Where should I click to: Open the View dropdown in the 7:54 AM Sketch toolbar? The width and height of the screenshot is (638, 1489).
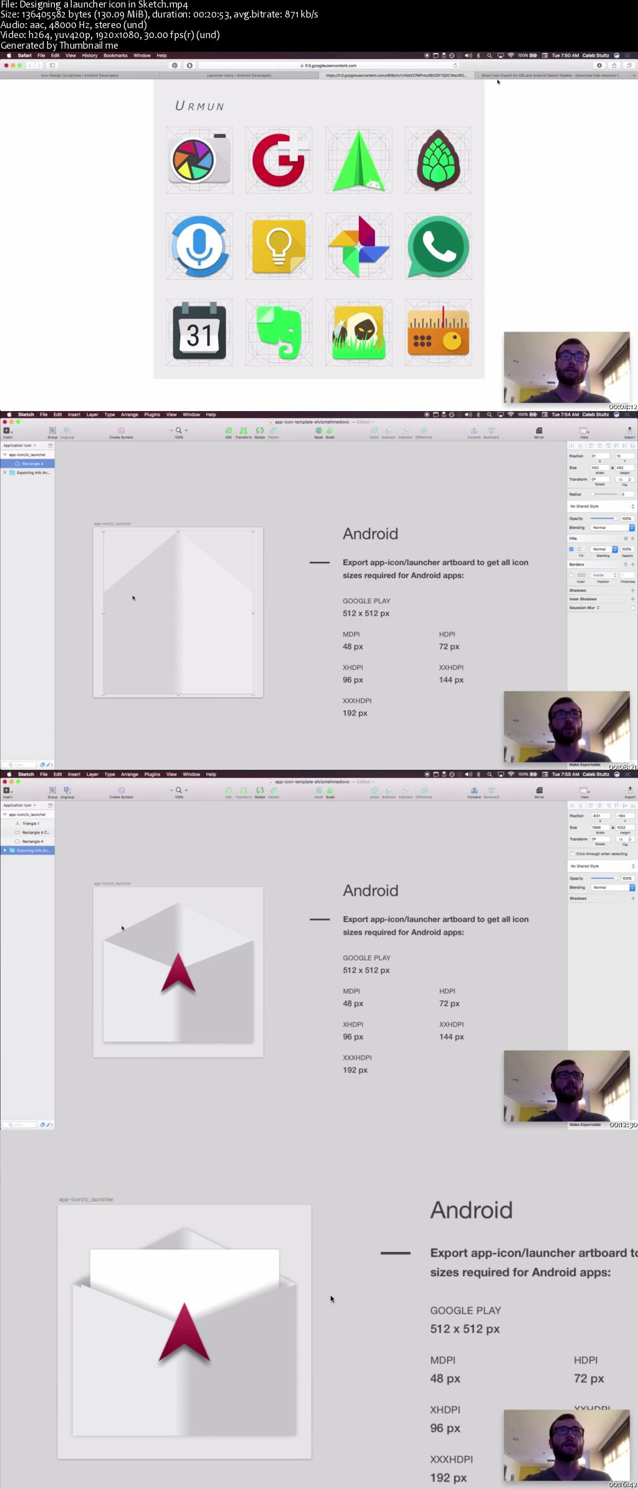click(x=584, y=432)
